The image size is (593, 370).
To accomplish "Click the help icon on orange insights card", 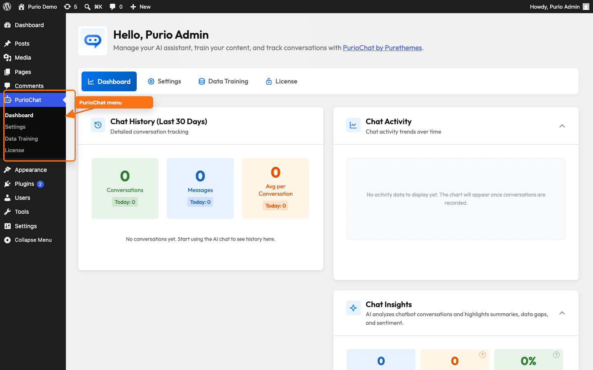I will 483,355.
